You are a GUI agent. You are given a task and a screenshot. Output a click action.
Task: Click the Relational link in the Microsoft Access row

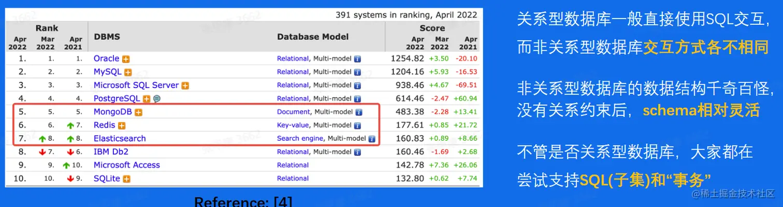click(293, 165)
